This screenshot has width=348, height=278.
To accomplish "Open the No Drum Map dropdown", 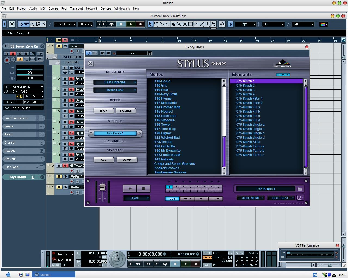I will tap(27, 108).
